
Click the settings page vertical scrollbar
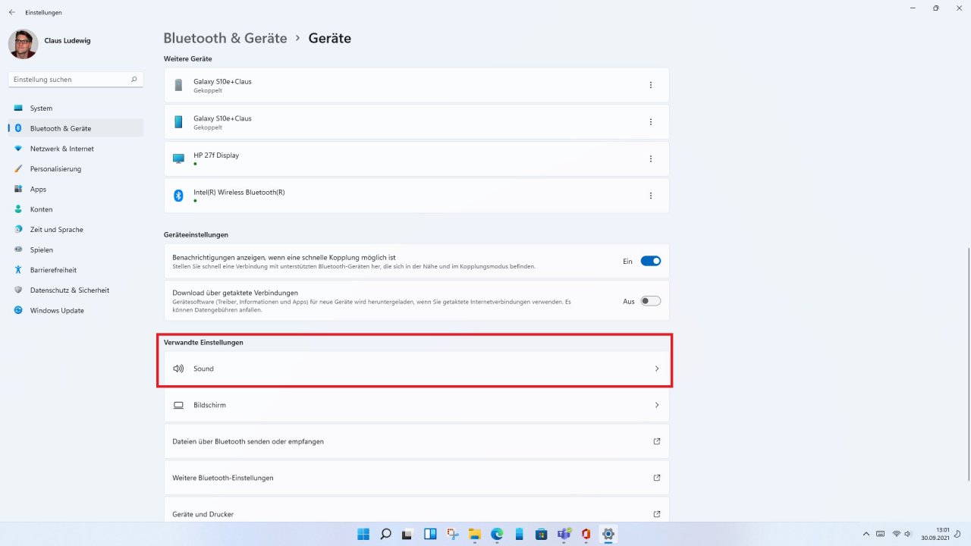968,364
